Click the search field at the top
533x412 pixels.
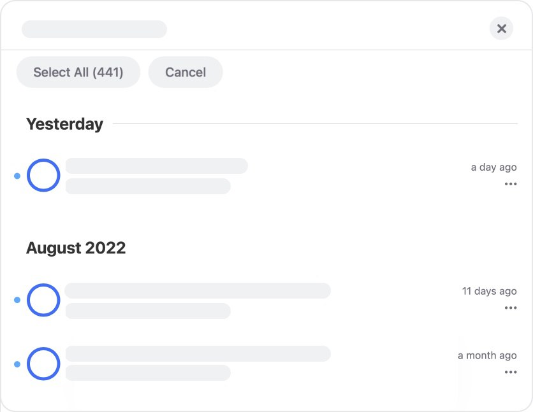(94, 29)
